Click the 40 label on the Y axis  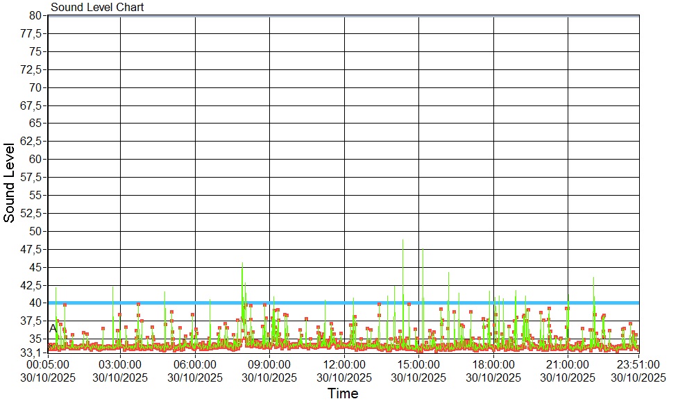pos(37,303)
